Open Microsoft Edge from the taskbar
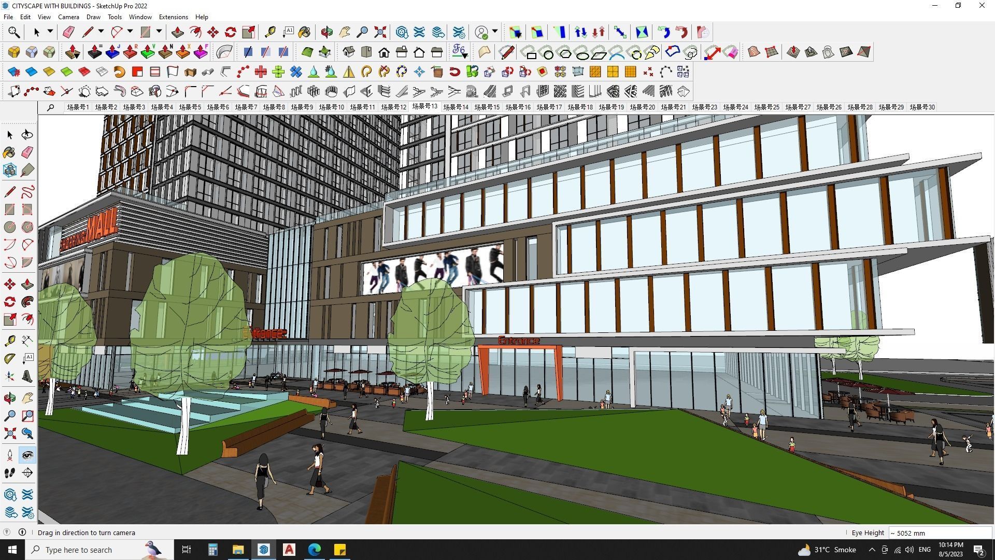The height and width of the screenshot is (560, 995). (315, 550)
